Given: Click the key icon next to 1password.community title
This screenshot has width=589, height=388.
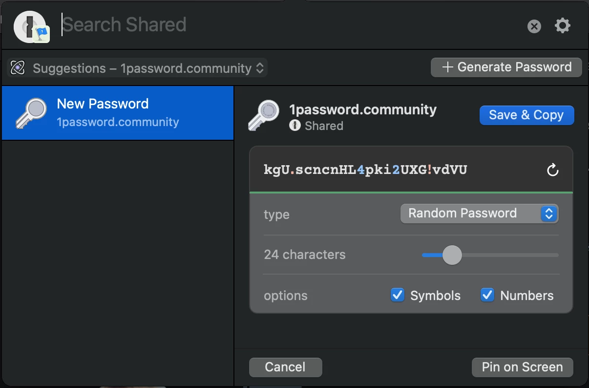Looking at the screenshot, I should pyautogui.click(x=264, y=116).
